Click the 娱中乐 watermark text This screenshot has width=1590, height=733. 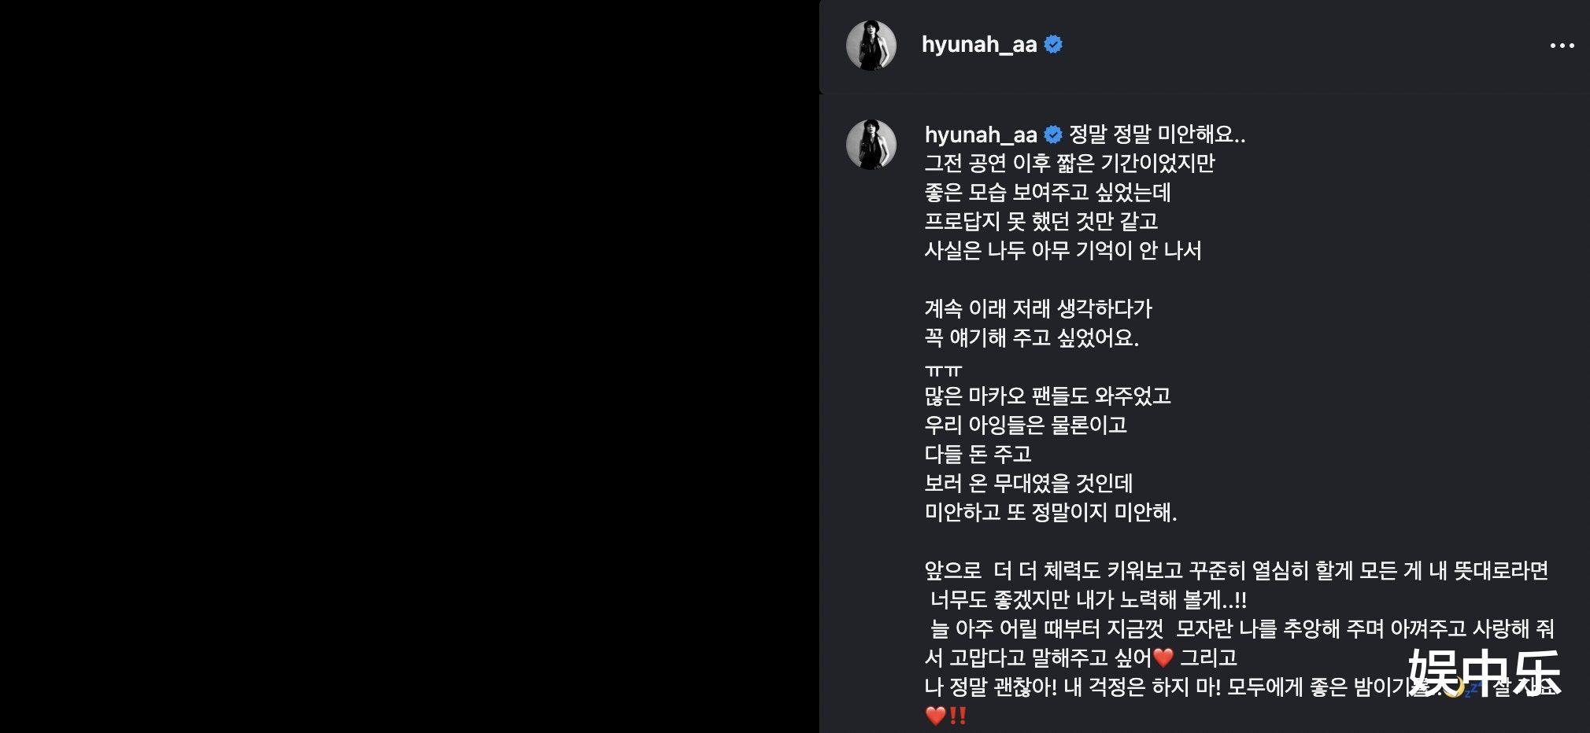tap(1485, 673)
